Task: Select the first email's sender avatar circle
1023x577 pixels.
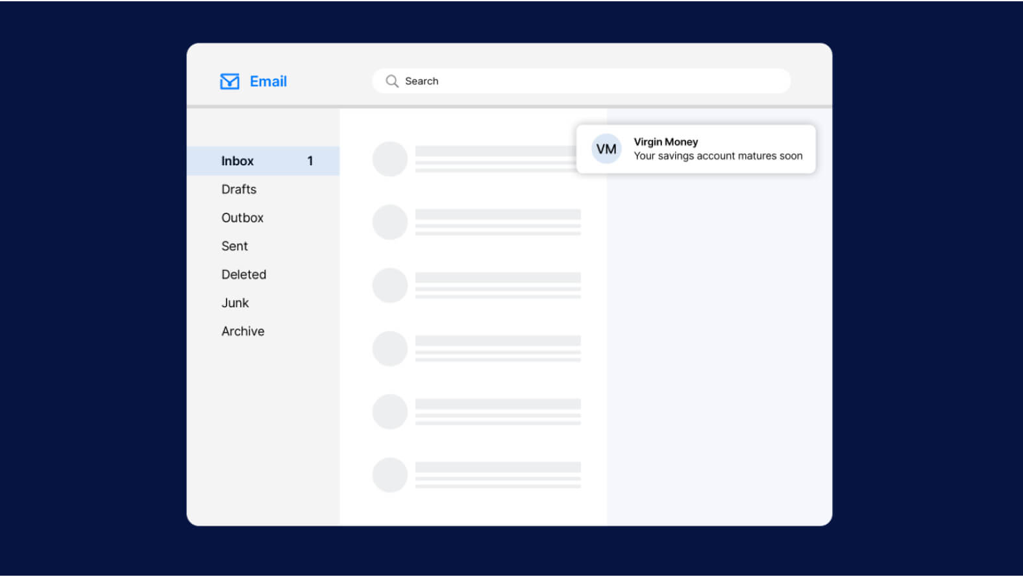Action: point(389,159)
